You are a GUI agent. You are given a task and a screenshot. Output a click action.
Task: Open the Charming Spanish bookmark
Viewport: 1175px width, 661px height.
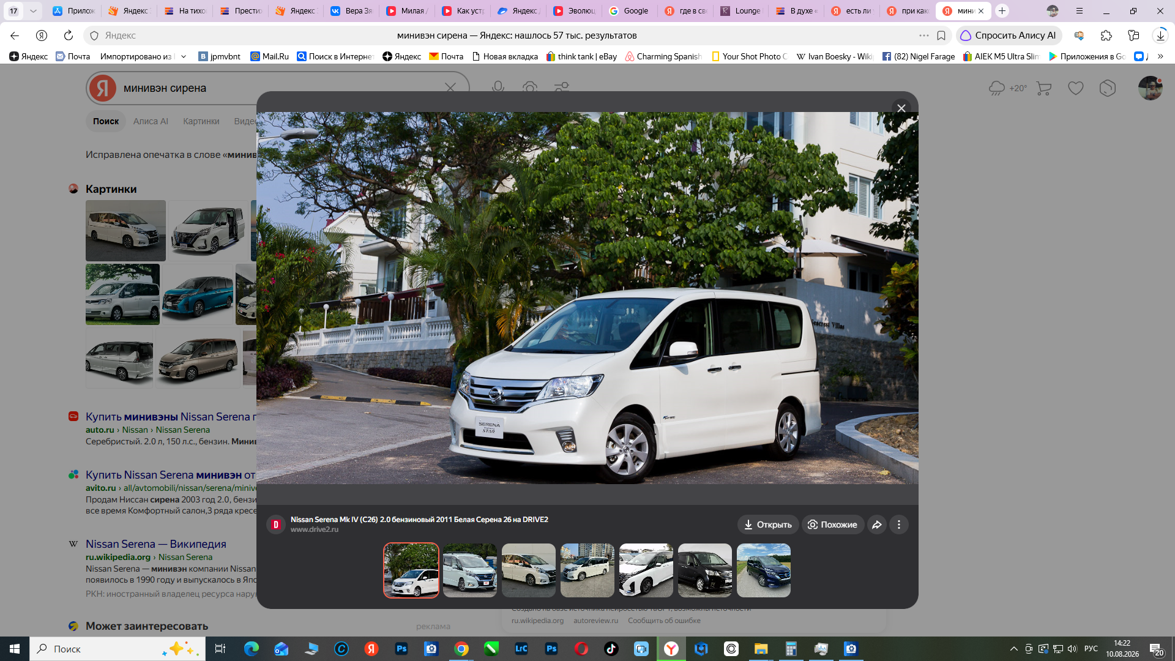(663, 56)
